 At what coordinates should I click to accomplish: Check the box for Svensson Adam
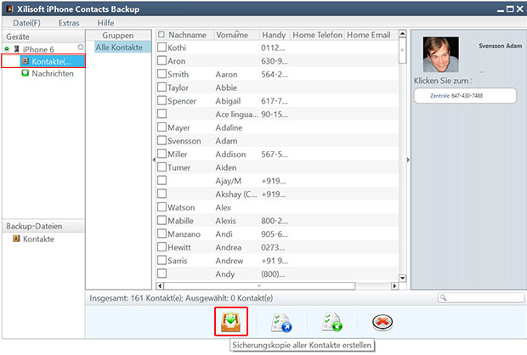(x=162, y=140)
